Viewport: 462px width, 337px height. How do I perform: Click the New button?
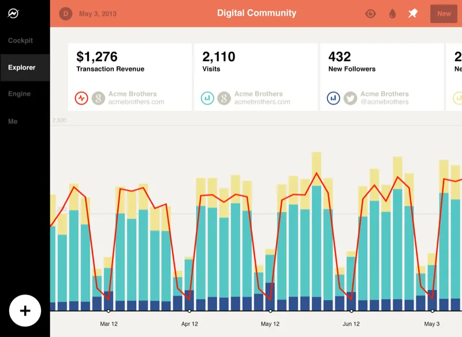pyautogui.click(x=444, y=13)
